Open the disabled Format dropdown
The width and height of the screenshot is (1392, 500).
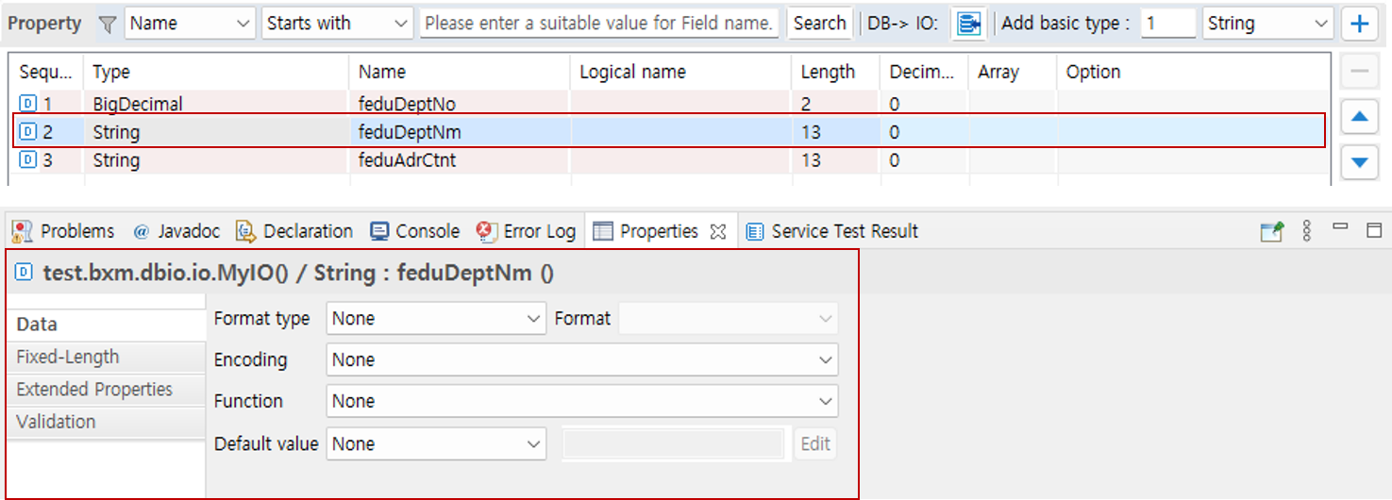[727, 319]
